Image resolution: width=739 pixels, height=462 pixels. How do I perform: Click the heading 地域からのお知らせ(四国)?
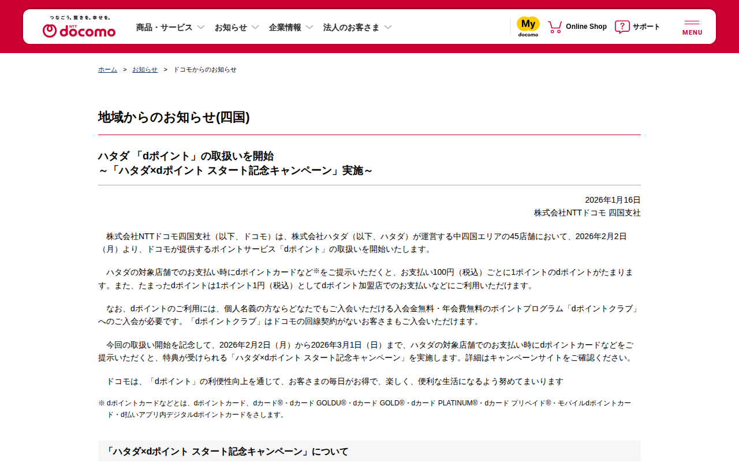point(174,117)
